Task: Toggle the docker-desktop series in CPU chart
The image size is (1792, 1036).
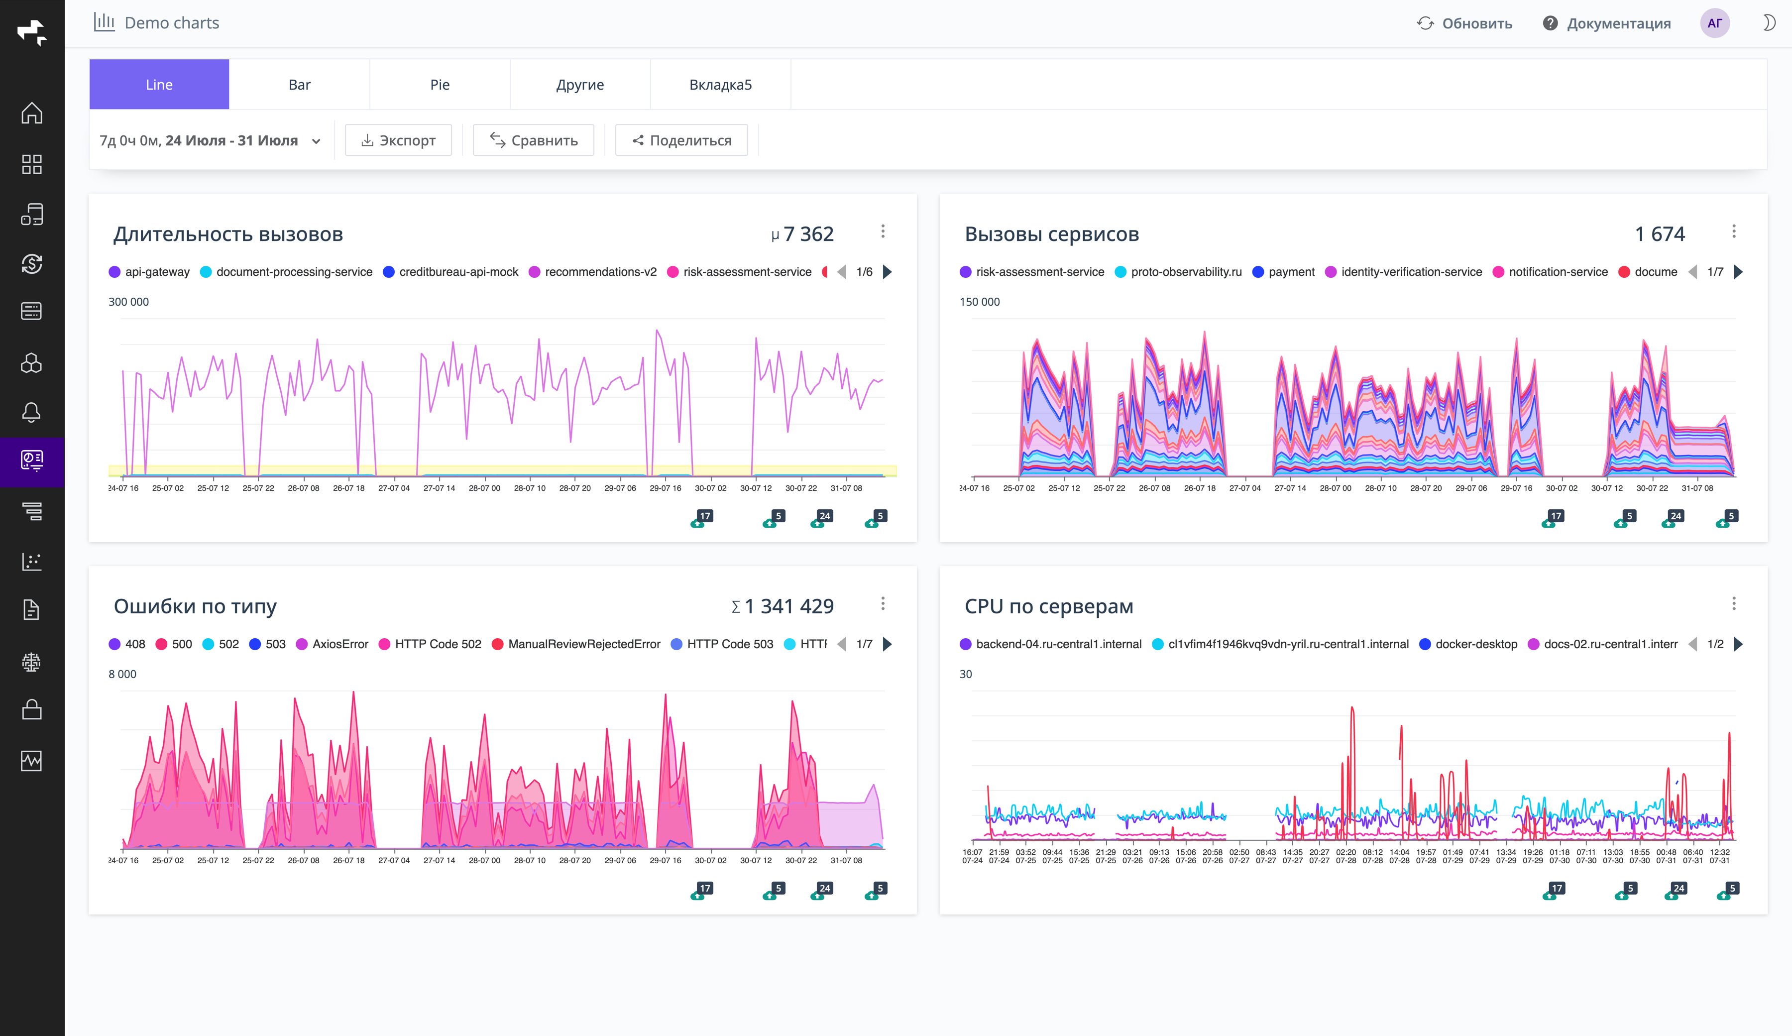Action: coord(1468,644)
